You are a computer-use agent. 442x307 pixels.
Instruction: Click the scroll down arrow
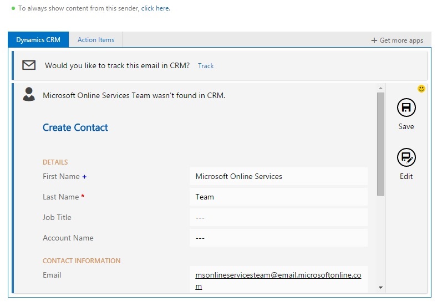[380, 288]
